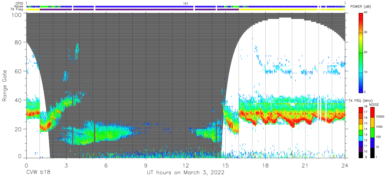The width and height of the screenshot is (388, 179).
Task: Select the black bottom segment of the noise colorbar
Action: [372, 153]
